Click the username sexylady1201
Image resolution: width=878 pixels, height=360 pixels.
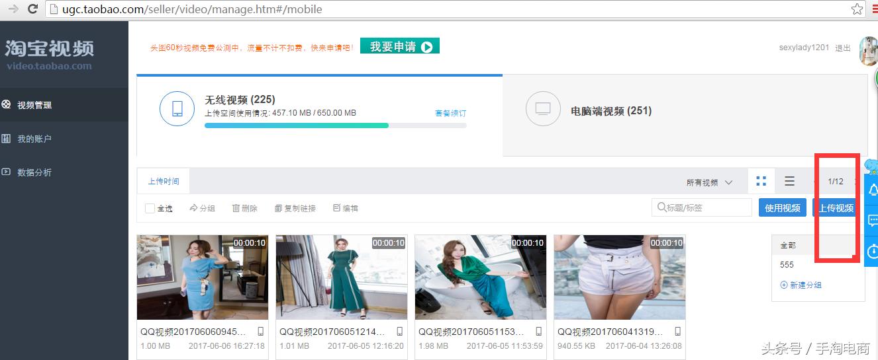[804, 48]
